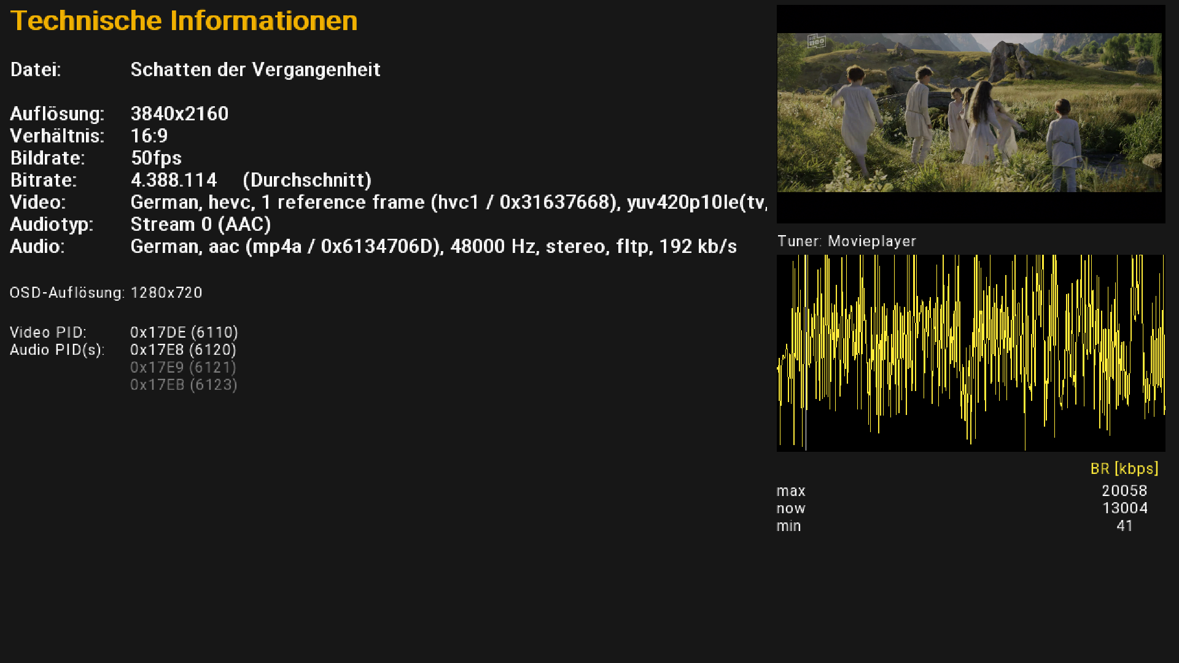Click the aspect ratio value 16:9
This screenshot has height=663, width=1179.
click(x=149, y=136)
